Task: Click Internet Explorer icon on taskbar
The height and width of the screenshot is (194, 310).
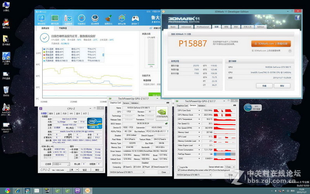Action: pos(17,191)
